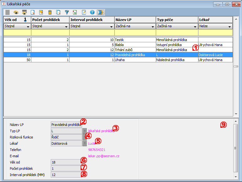Click the yellow arrows icon in toolbar
This screenshot has width=242, height=182.
pyautogui.click(x=101, y=13)
